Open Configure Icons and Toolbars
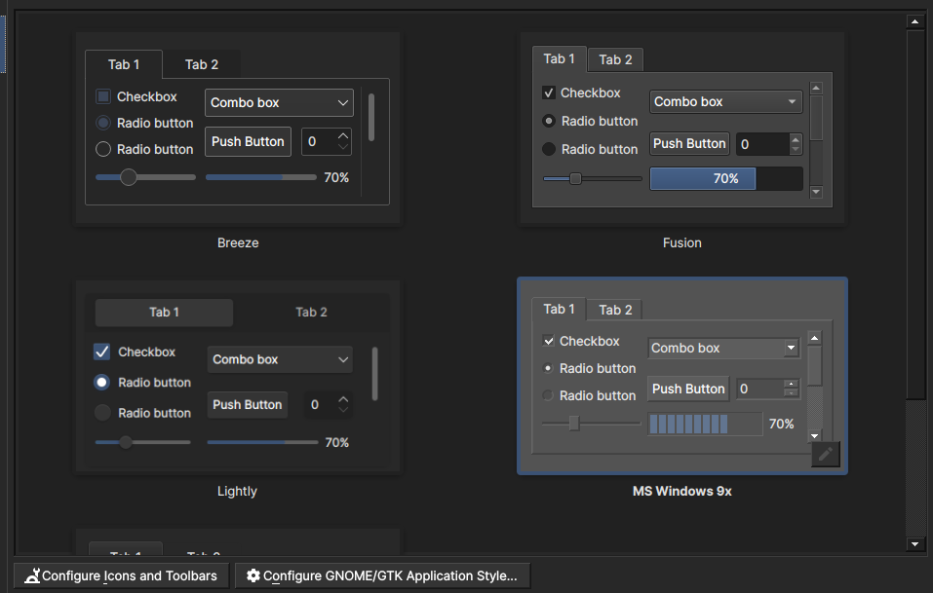This screenshot has height=593, width=933. pyautogui.click(x=122, y=575)
